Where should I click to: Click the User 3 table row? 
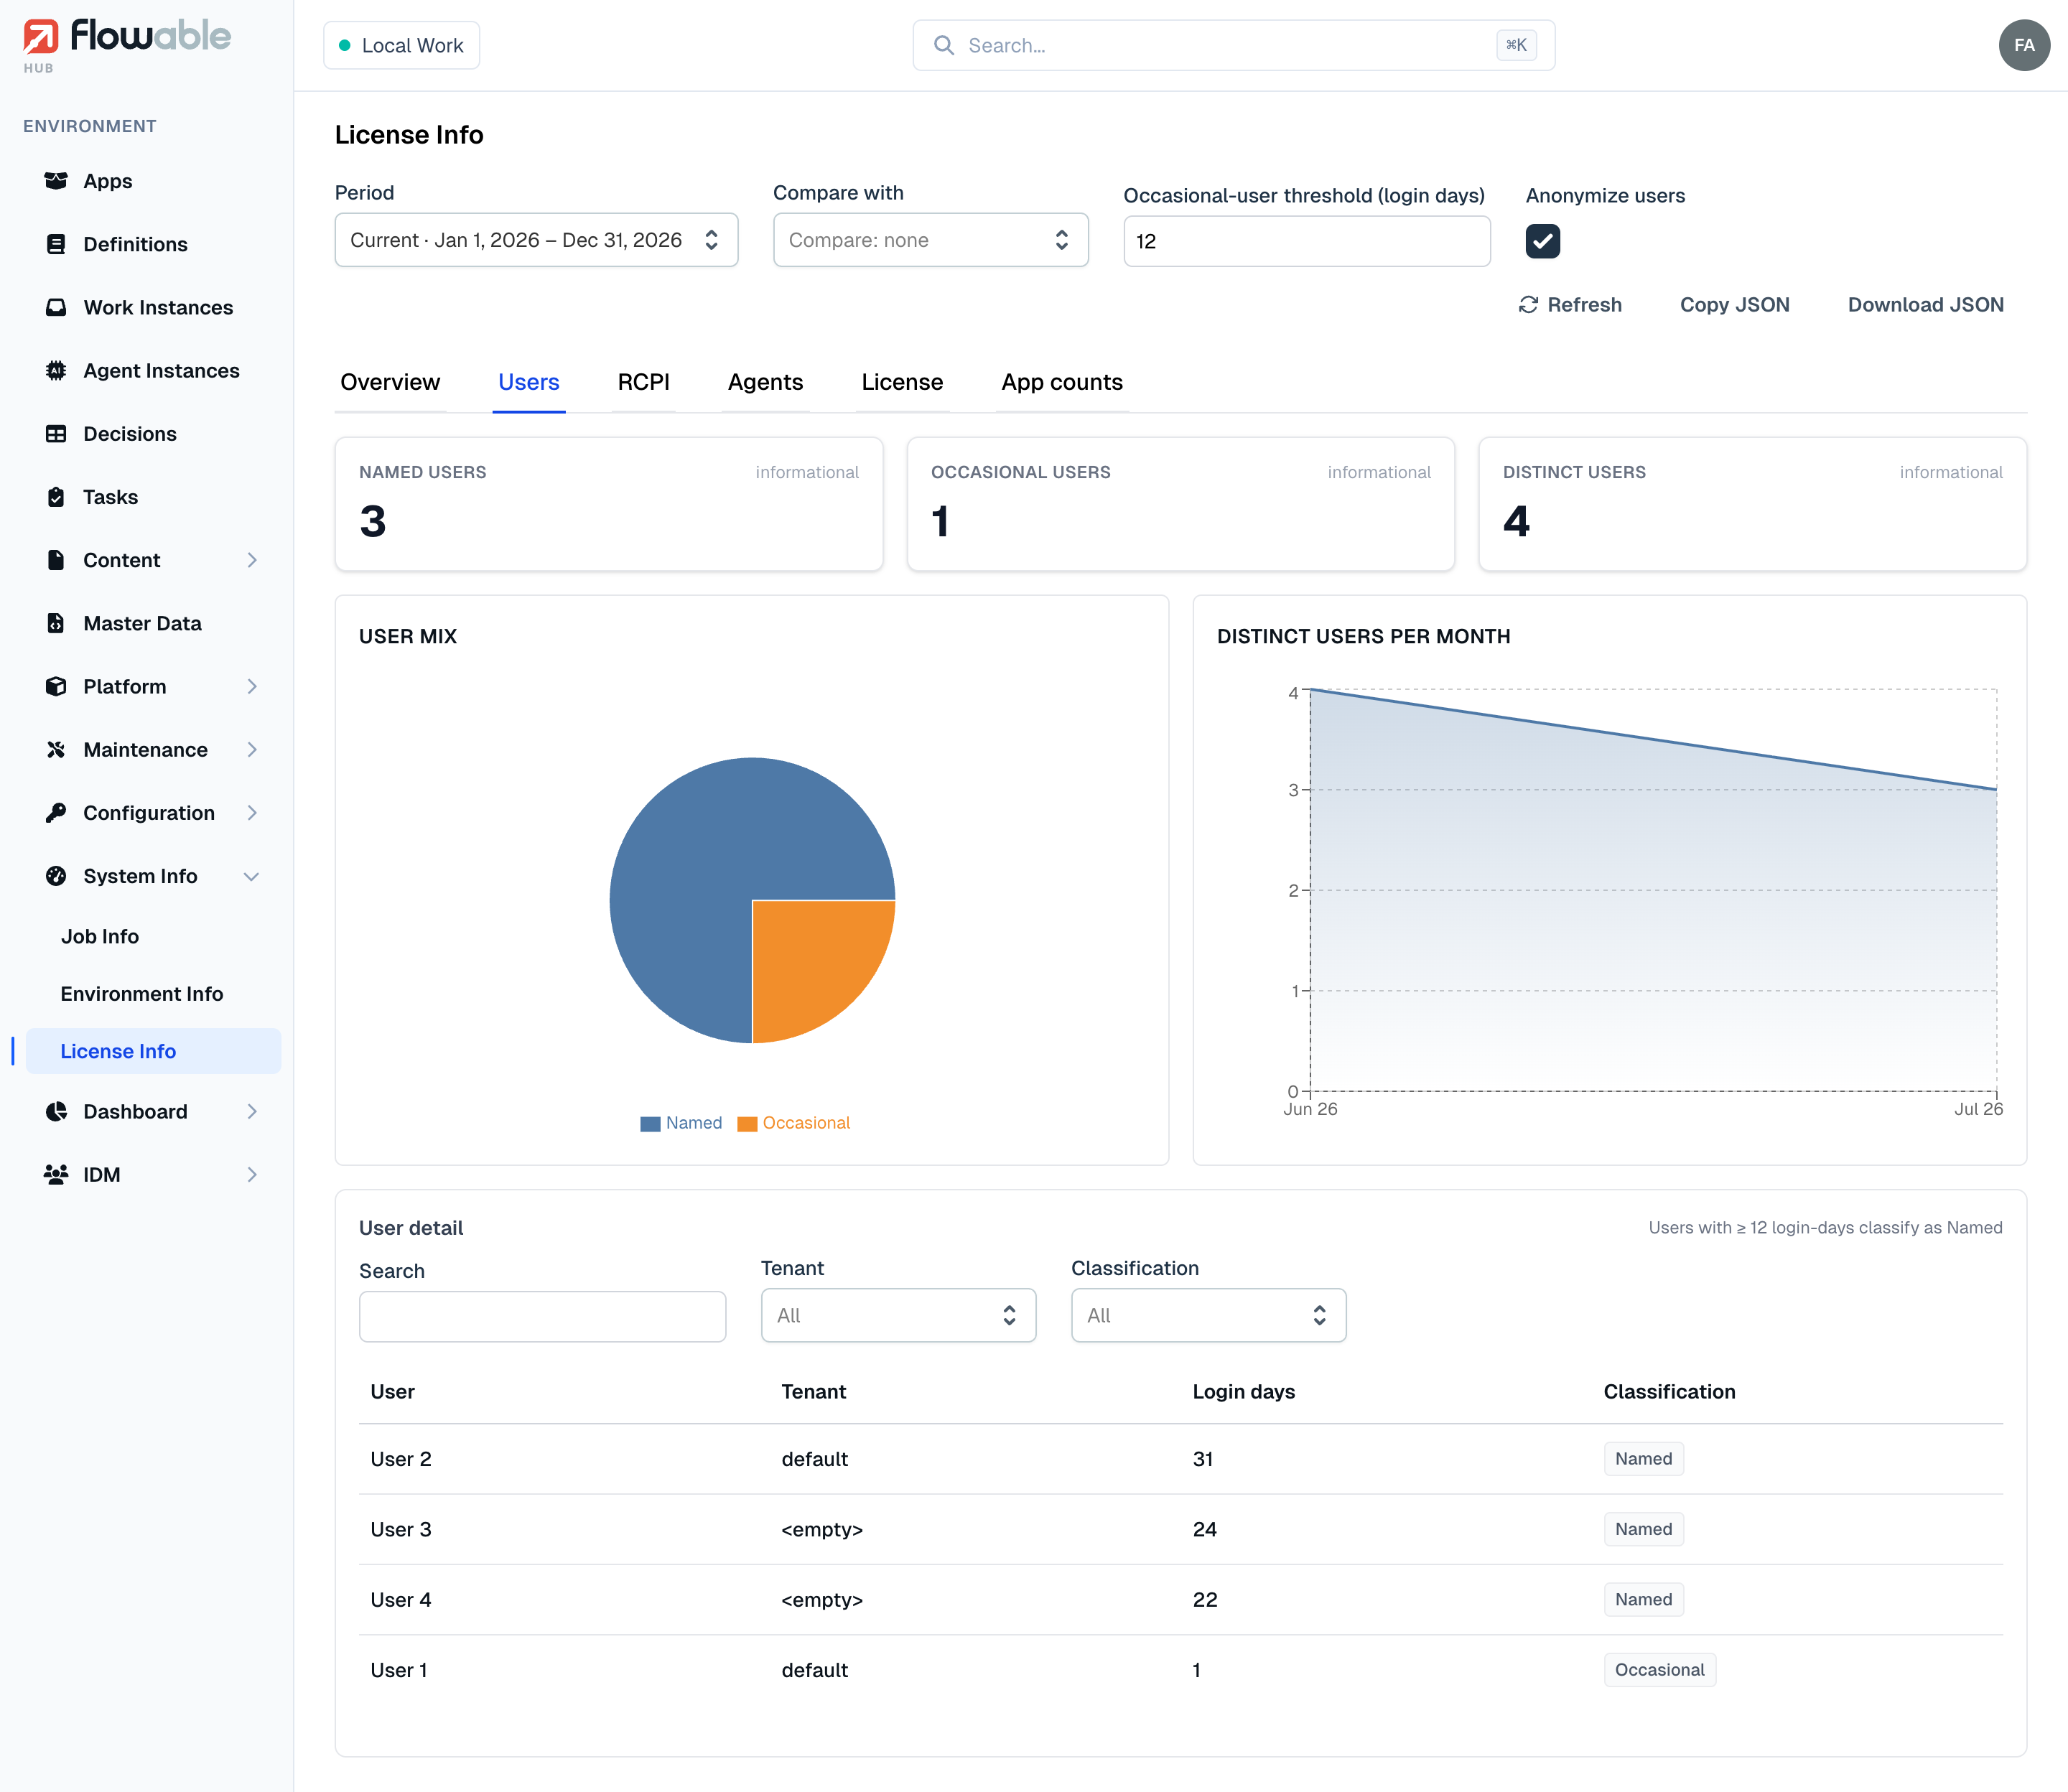(1180, 1529)
